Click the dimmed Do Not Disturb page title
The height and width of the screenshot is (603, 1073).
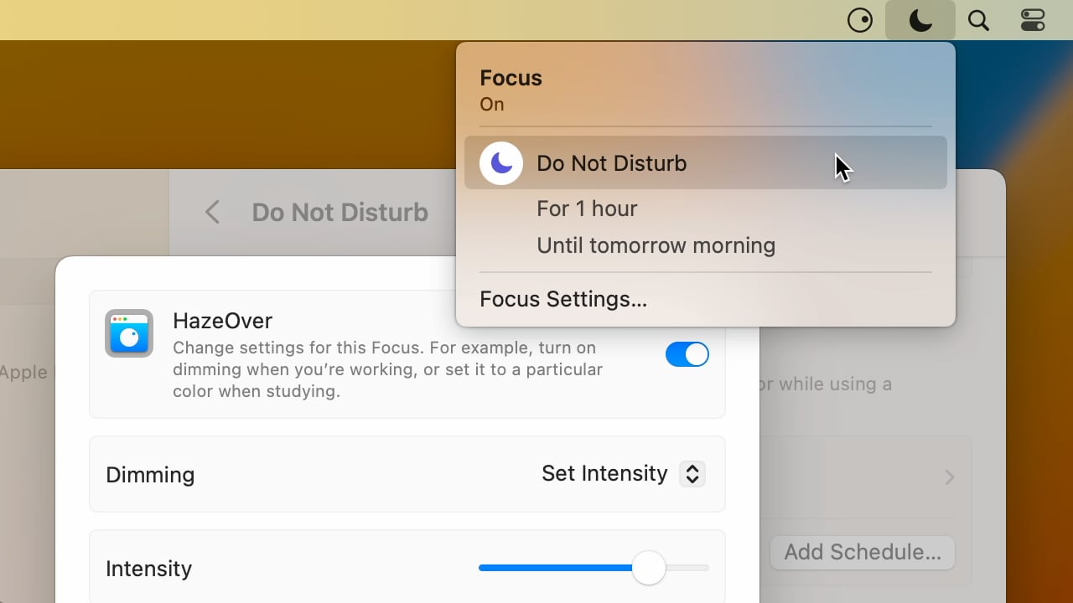340,212
